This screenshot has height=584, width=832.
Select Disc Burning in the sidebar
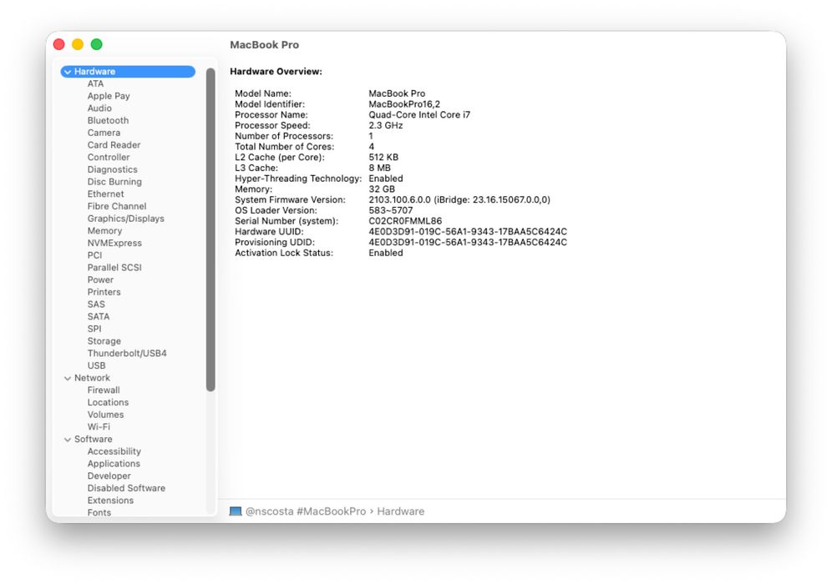pyautogui.click(x=114, y=182)
